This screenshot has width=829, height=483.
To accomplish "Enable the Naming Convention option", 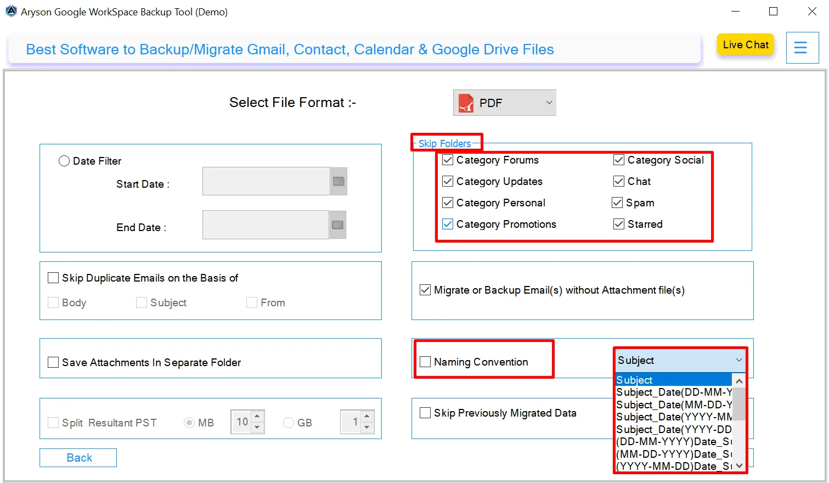I will click(425, 362).
